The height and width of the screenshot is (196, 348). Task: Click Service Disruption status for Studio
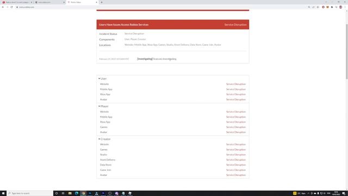[x=236, y=155]
